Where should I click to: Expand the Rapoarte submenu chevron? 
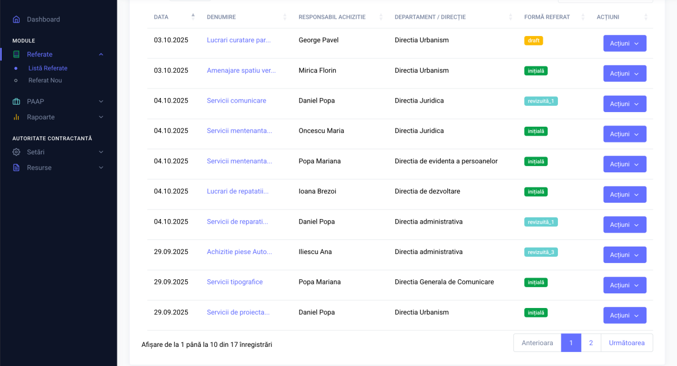101,117
